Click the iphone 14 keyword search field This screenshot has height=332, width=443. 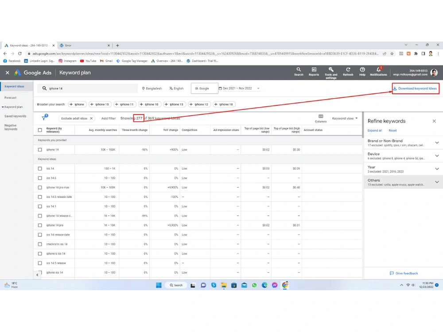tap(88, 89)
